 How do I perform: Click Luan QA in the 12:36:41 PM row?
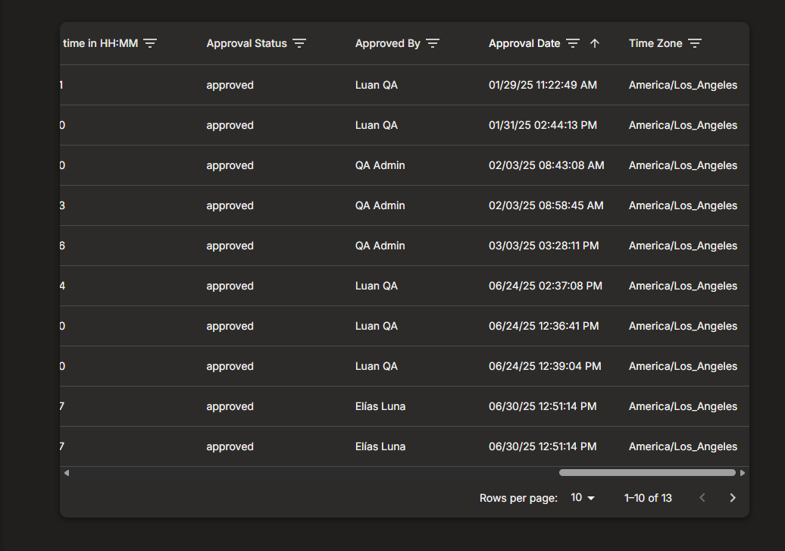point(377,326)
